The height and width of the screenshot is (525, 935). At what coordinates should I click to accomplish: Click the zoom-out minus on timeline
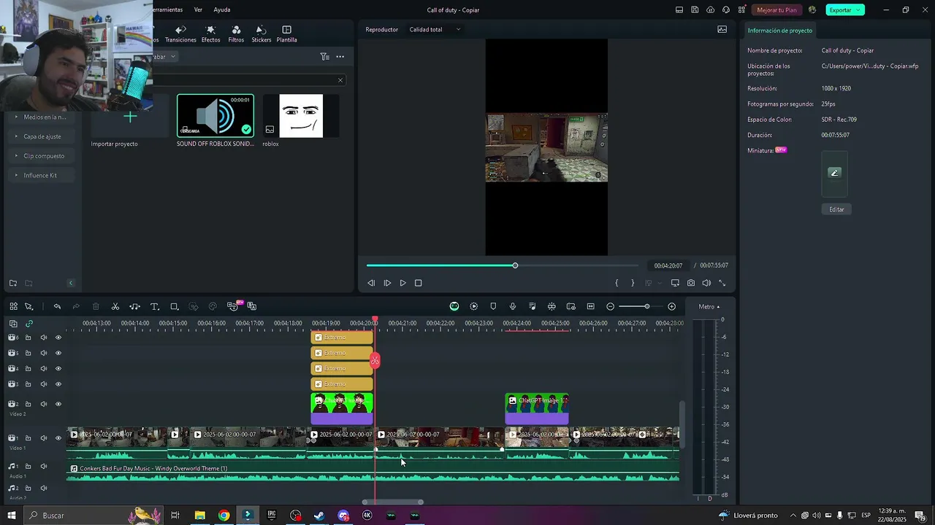pos(611,306)
